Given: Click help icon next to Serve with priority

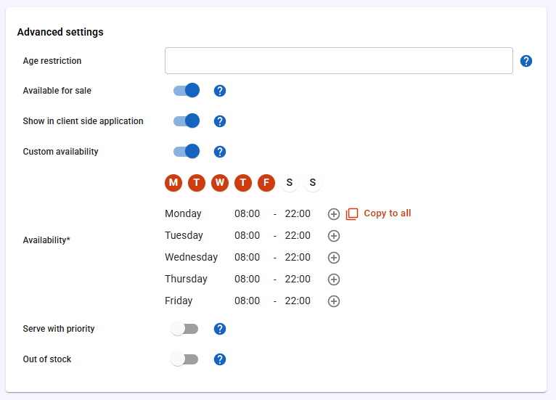Looking at the screenshot, I should click(x=220, y=329).
